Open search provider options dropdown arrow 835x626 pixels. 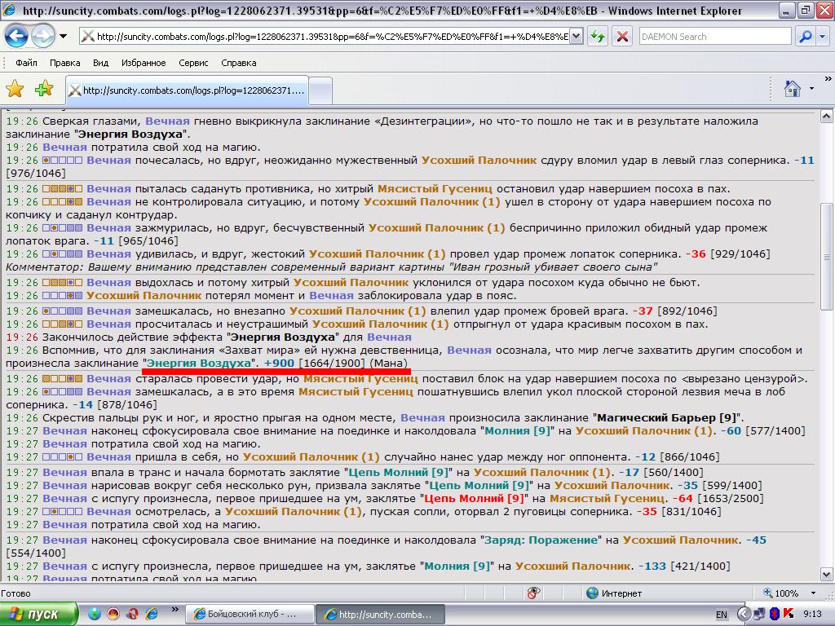[x=823, y=37]
